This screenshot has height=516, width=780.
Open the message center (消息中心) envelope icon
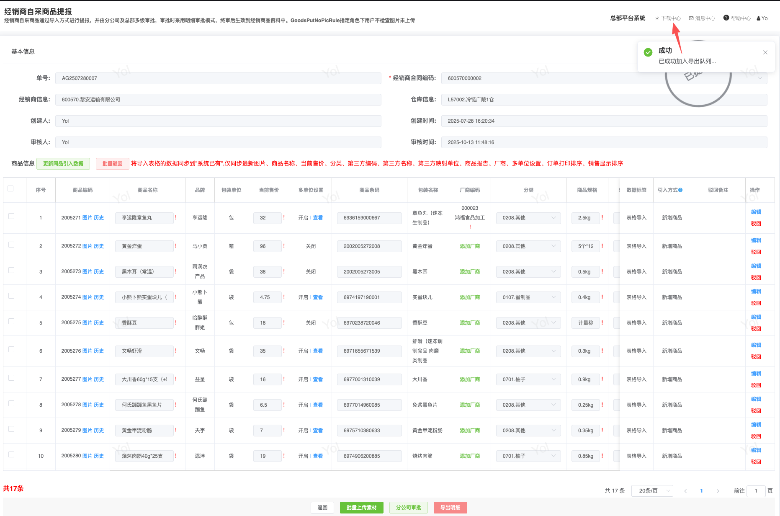691,18
